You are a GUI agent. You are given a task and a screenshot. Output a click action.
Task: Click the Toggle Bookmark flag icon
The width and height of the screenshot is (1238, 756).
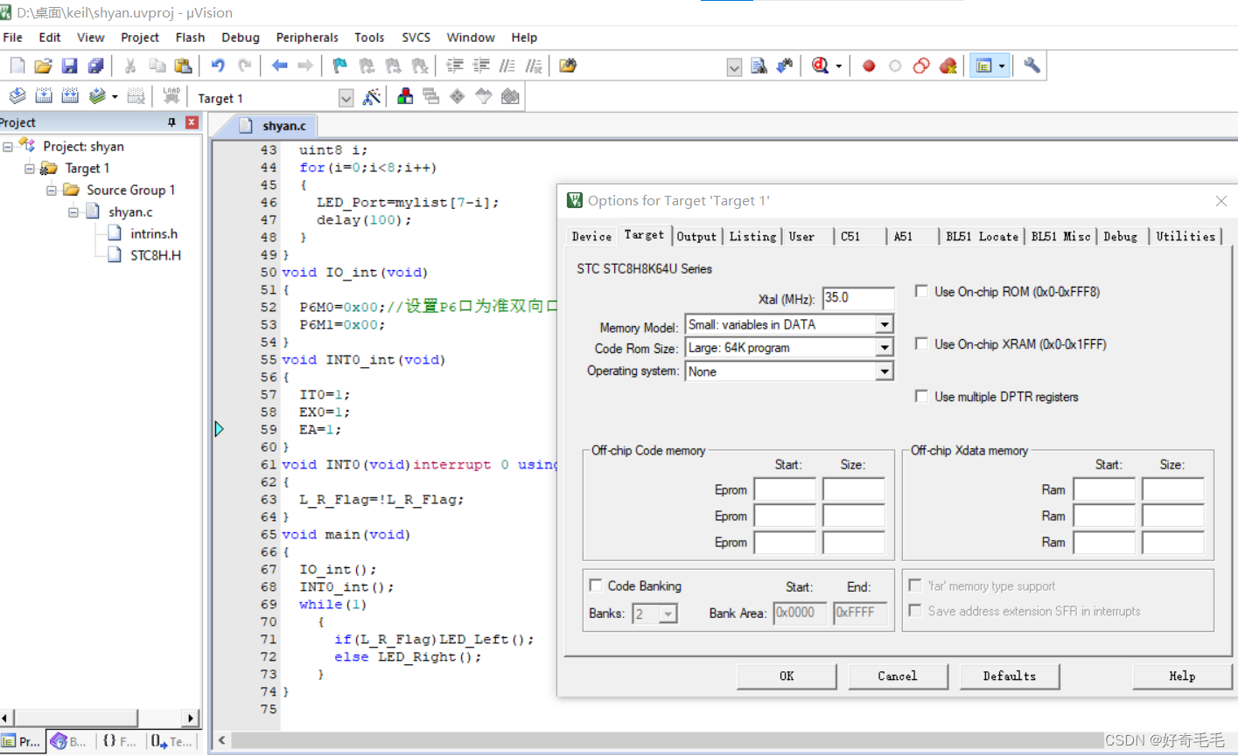pos(340,66)
